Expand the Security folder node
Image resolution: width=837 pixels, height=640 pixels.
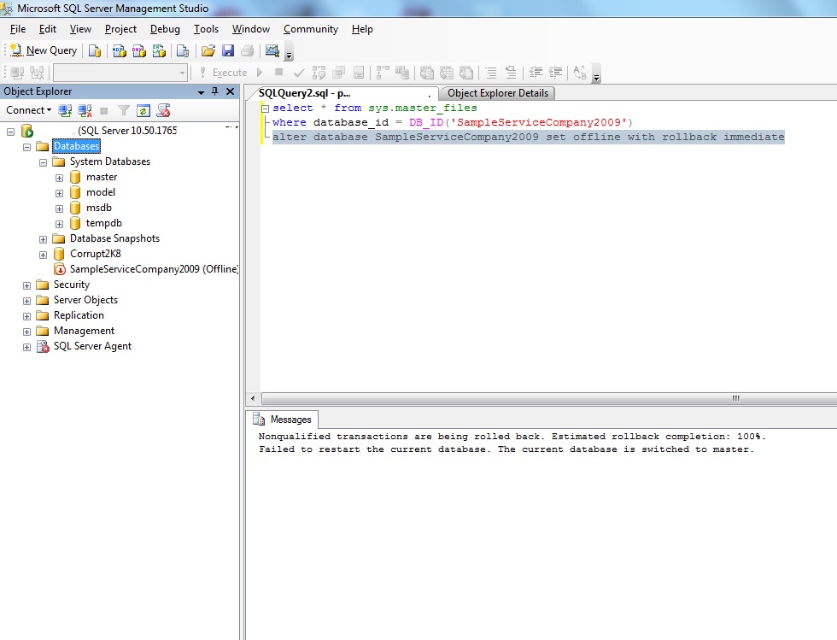click(26, 285)
